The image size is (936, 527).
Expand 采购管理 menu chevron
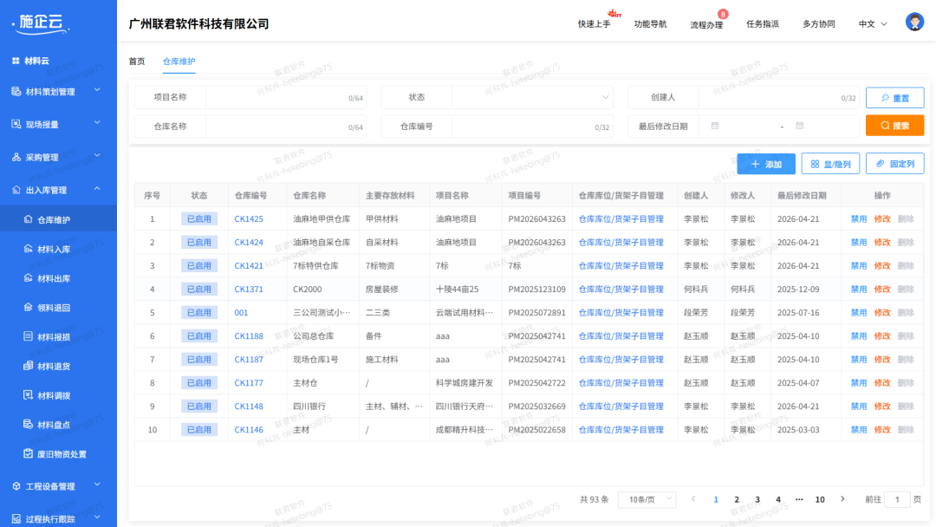pyautogui.click(x=97, y=156)
